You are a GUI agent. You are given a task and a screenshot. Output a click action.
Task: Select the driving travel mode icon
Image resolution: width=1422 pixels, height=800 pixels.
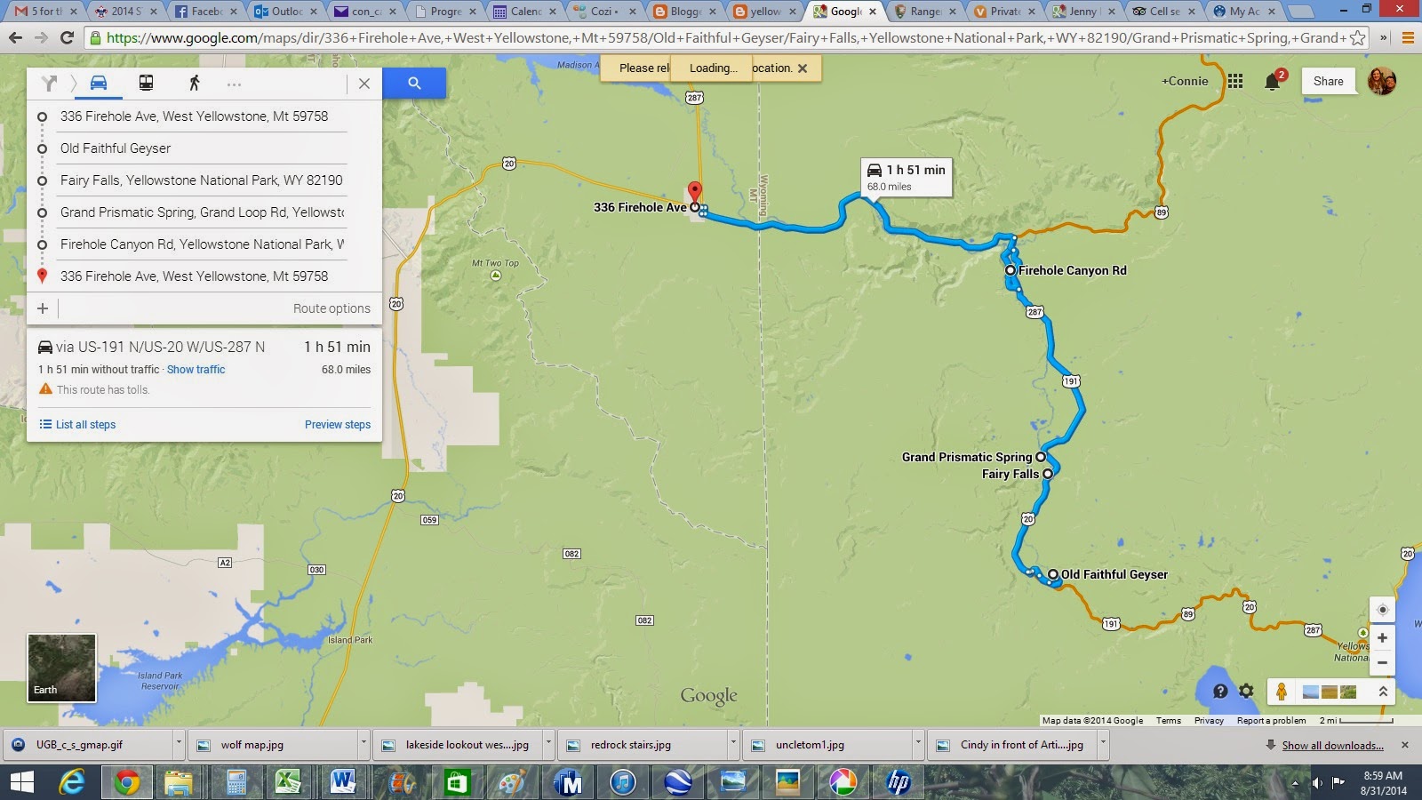pyautogui.click(x=99, y=83)
